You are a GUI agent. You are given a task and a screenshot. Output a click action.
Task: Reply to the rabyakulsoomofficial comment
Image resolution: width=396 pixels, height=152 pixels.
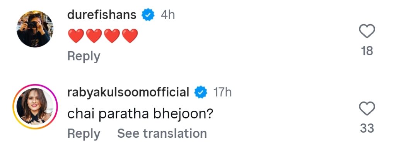tap(84, 133)
